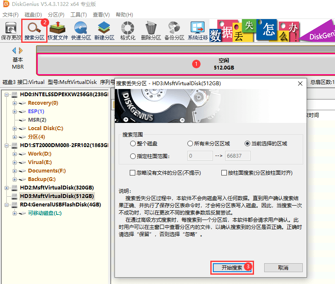The width and height of the screenshot is (335, 284).
Task: Expand the 分区(4) tree node
Action: coord(14,137)
